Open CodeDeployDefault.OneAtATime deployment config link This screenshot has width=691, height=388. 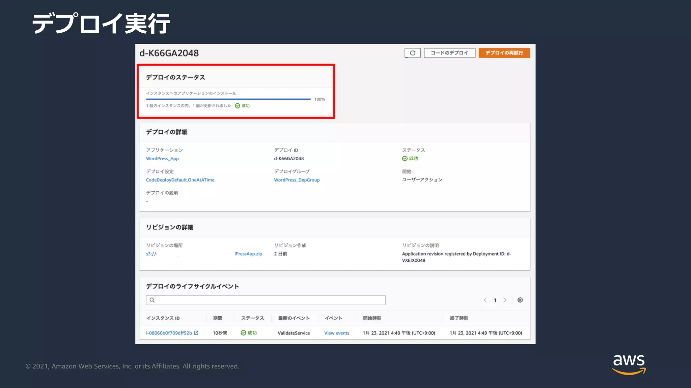[180, 180]
